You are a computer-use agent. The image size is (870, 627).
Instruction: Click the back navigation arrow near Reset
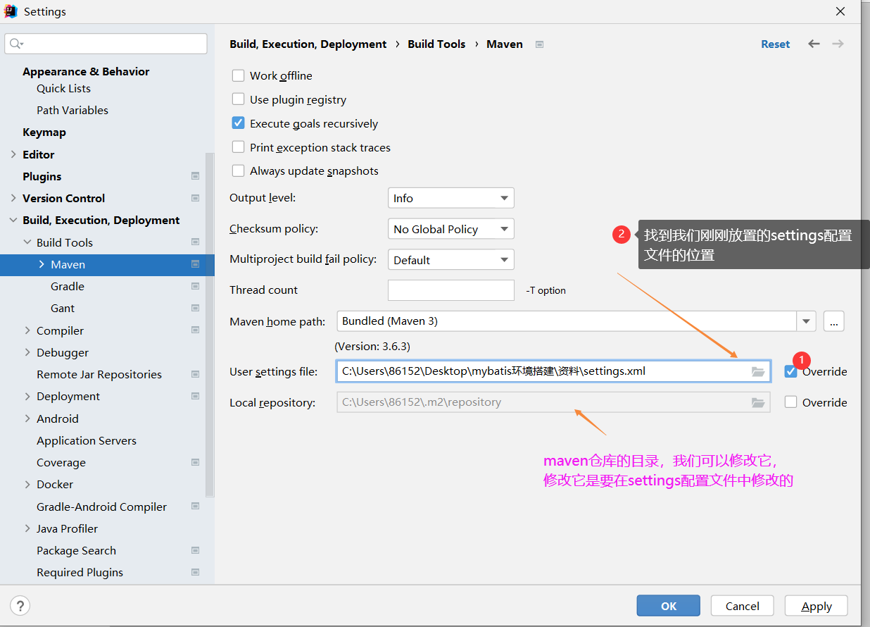tap(814, 44)
